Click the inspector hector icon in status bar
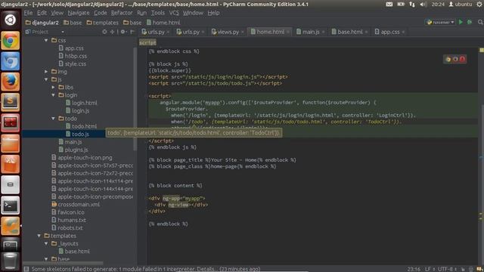Viewport: 484px width, 272px height. tap(470, 269)
